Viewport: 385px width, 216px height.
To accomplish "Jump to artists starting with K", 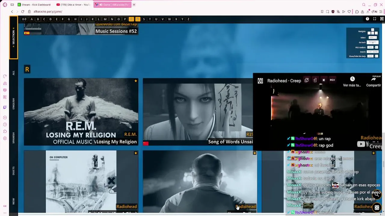I will coord(93,19).
